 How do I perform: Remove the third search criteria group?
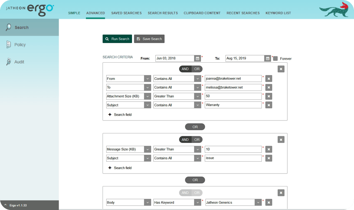(281, 193)
